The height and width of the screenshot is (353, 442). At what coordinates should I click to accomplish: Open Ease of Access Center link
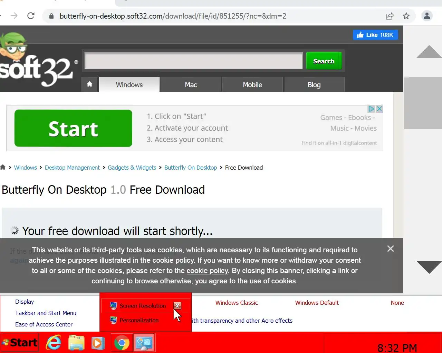(x=44, y=324)
